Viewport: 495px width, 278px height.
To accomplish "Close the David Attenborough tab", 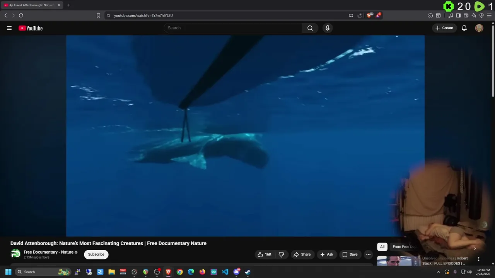I will pos(59,5).
